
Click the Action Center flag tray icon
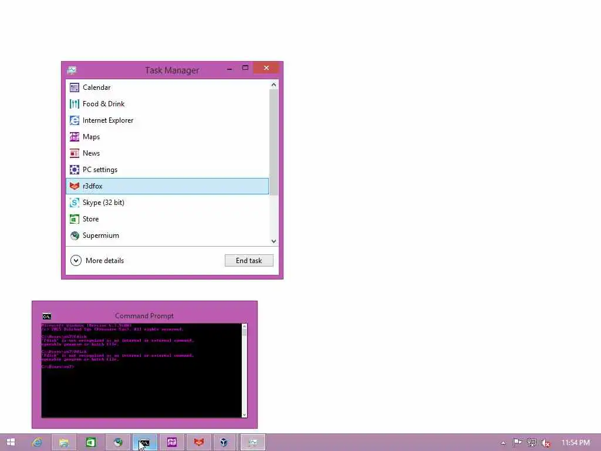click(x=518, y=443)
